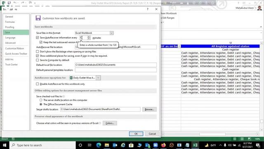Click the Help question mark in Excel Options
Screen dimensions: 264x149
[x=148, y=9]
